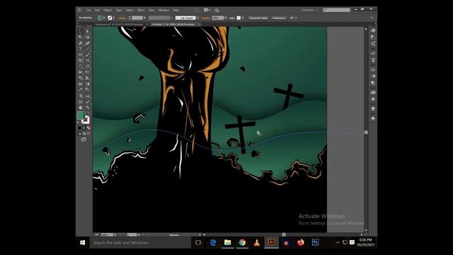Click the Document Setup button

(258, 18)
